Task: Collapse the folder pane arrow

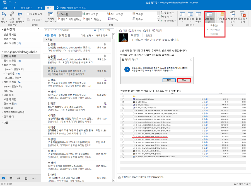Action: point(38,29)
